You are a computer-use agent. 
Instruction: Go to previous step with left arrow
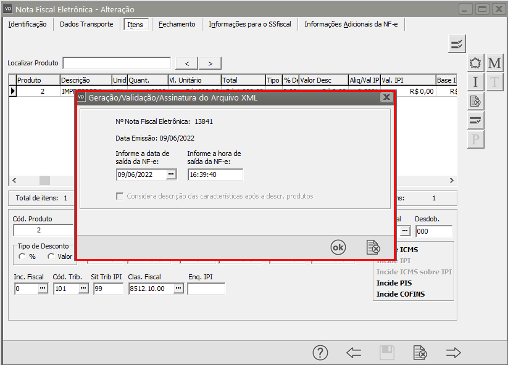coord(354,353)
